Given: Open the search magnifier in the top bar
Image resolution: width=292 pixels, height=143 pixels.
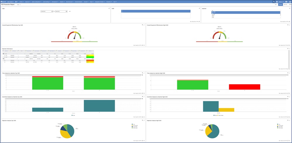Looking at the screenshot, I should pos(274,2).
